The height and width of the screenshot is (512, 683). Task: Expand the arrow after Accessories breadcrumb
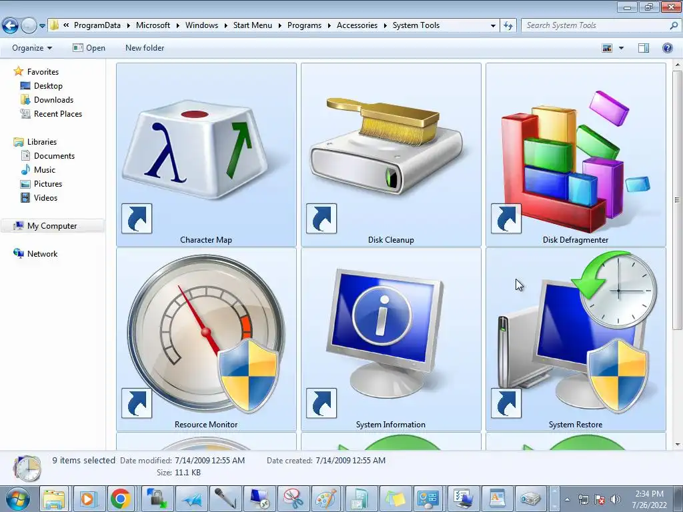pos(385,26)
